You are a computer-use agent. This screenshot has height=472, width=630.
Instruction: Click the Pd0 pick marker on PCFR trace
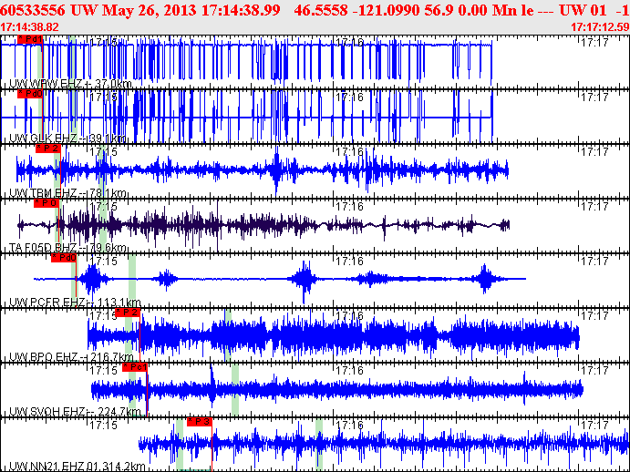[x=64, y=258]
